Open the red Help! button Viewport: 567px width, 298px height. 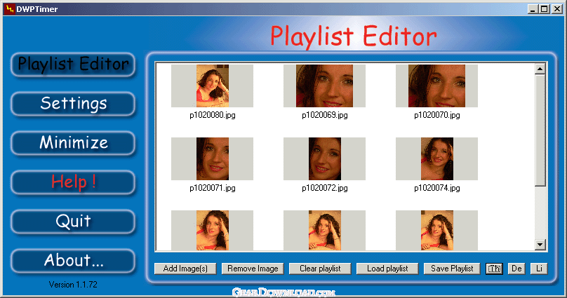[73, 182]
